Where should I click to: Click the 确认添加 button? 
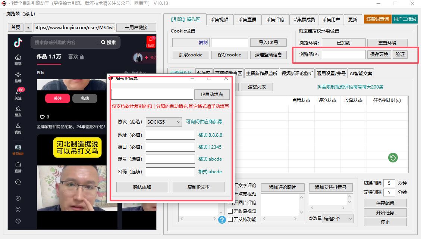[142, 187]
